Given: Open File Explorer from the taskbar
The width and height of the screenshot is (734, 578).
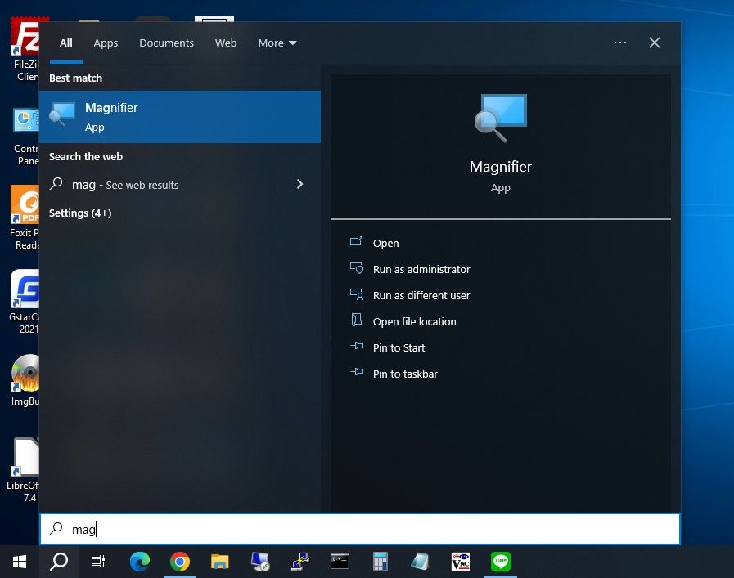Looking at the screenshot, I should [219, 562].
